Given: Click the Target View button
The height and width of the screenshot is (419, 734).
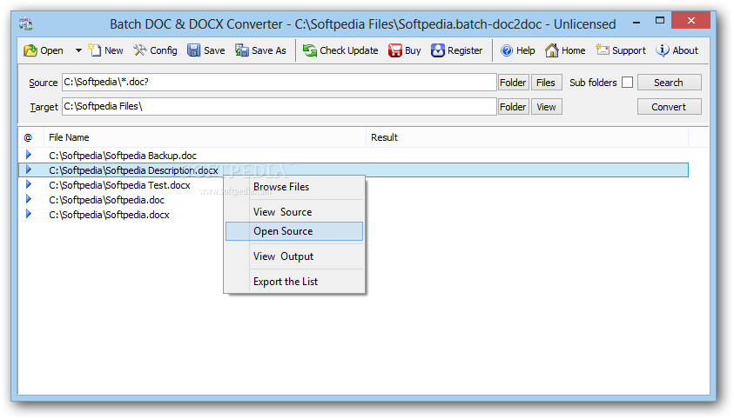Looking at the screenshot, I should (546, 107).
